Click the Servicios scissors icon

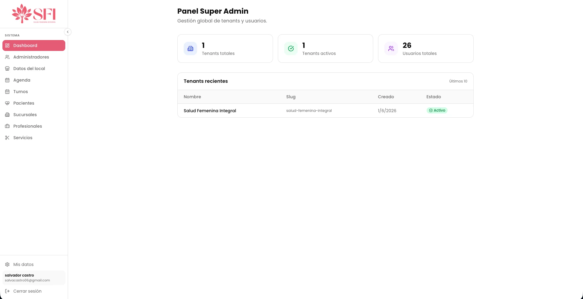click(7, 138)
